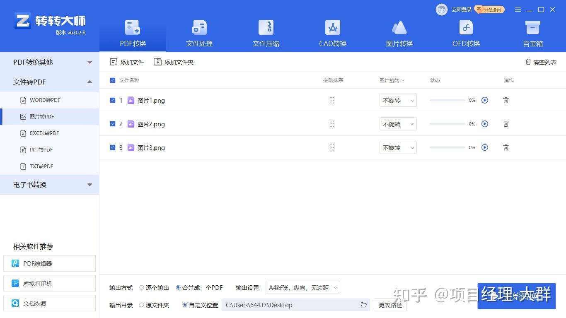Start converting 图片3.png with play icon
The height and width of the screenshot is (318, 566).
(485, 147)
